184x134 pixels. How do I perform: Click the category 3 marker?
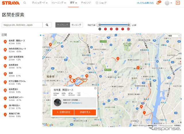coord(111,29)
